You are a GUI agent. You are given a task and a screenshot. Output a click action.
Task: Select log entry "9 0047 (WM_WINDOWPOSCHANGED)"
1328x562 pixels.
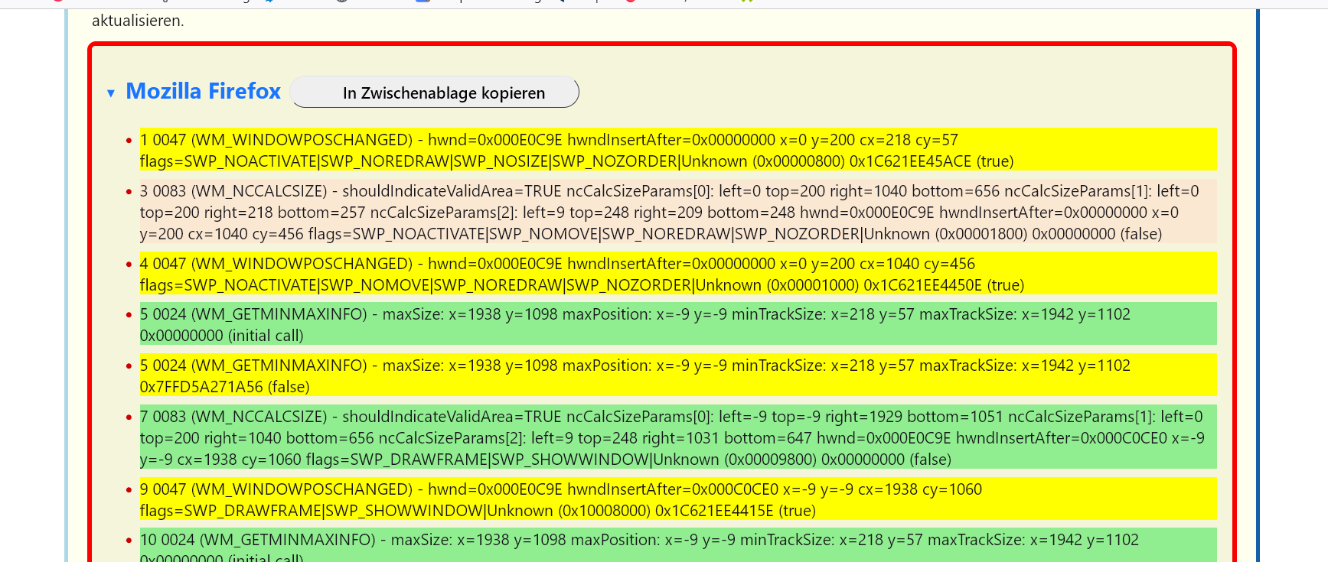click(x=677, y=499)
